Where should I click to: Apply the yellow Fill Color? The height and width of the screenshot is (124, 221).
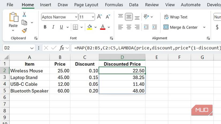pyautogui.click(x=89, y=27)
